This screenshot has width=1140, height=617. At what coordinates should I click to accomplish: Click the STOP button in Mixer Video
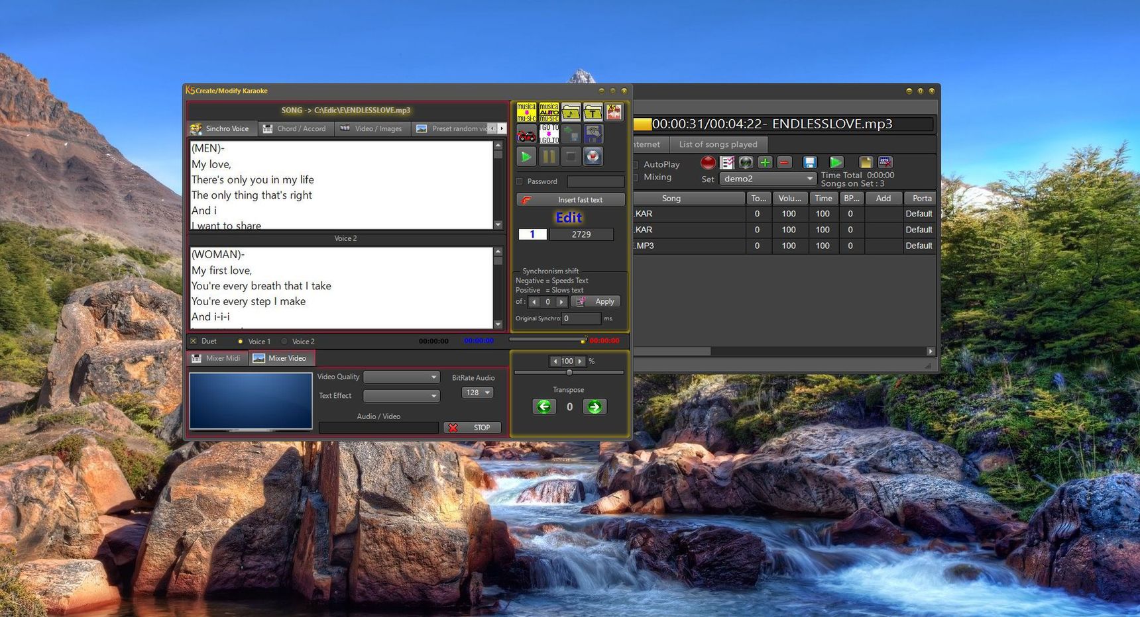coord(472,428)
